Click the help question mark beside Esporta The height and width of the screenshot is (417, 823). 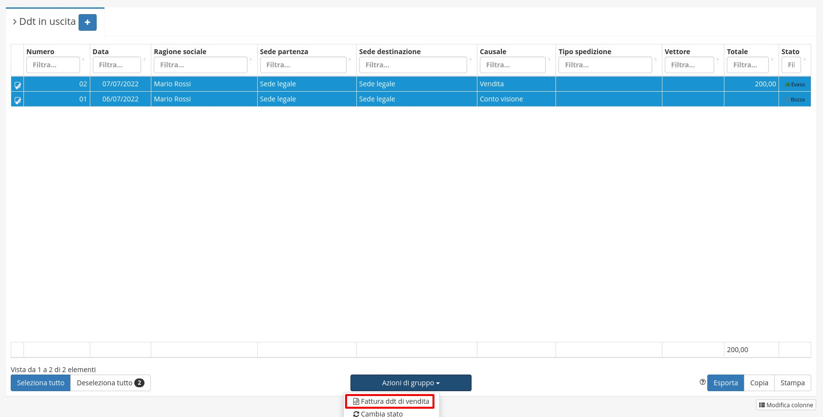tap(702, 382)
